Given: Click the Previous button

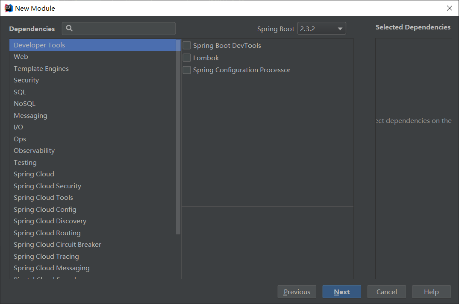Looking at the screenshot, I should (297, 292).
